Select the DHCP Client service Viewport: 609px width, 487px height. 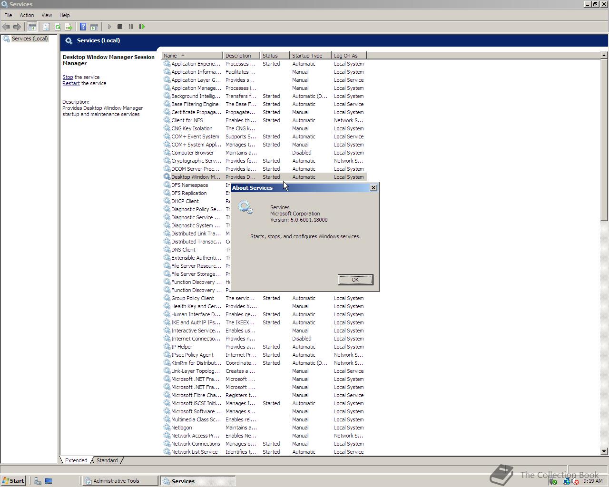click(196, 201)
